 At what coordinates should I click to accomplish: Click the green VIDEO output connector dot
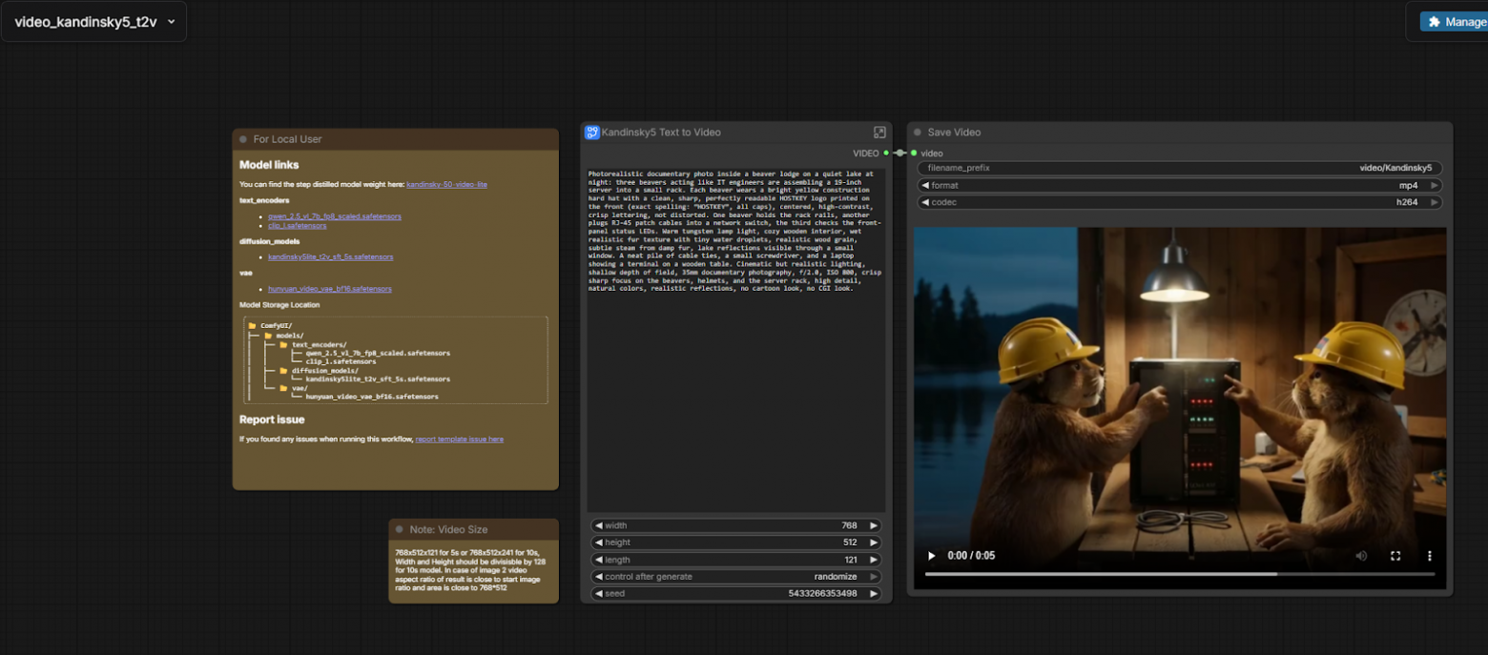tap(886, 153)
